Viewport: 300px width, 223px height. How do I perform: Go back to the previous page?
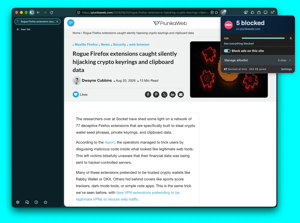pyautogui.click(x=38, y=12)
